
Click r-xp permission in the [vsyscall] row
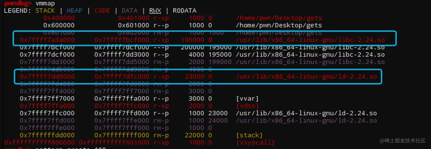[x=161, y=142]
